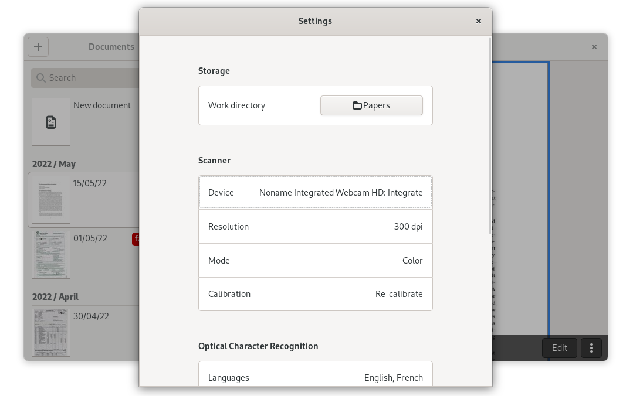Click the plus icon to add document
Viewport: 633px width, 396px height.
click(38, 47)
